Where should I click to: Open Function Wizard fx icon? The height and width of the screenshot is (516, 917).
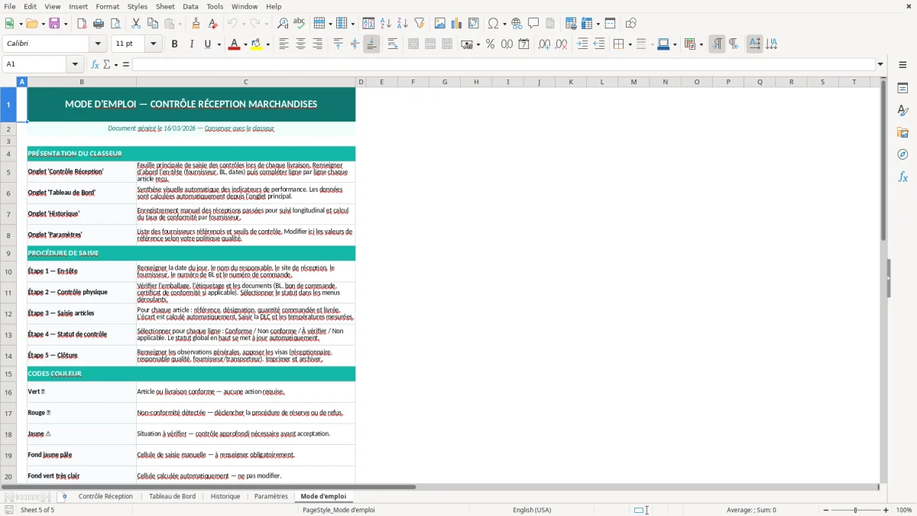coord(95,64)
